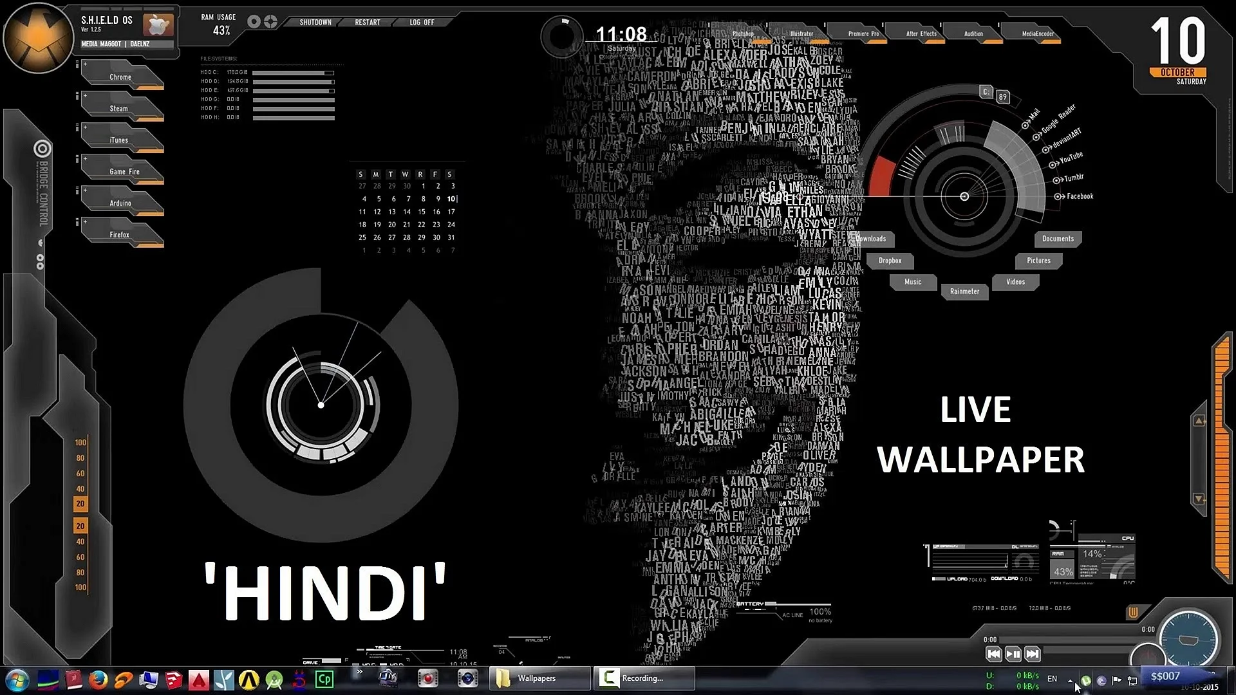The image size is (1236, 695).
Task: Launch AutoCAD red A taskbar icon
Action: (x=198, y=680)
